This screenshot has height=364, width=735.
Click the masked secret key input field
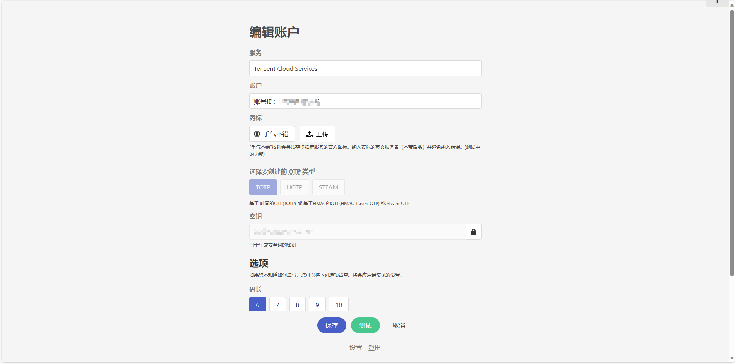357,232
